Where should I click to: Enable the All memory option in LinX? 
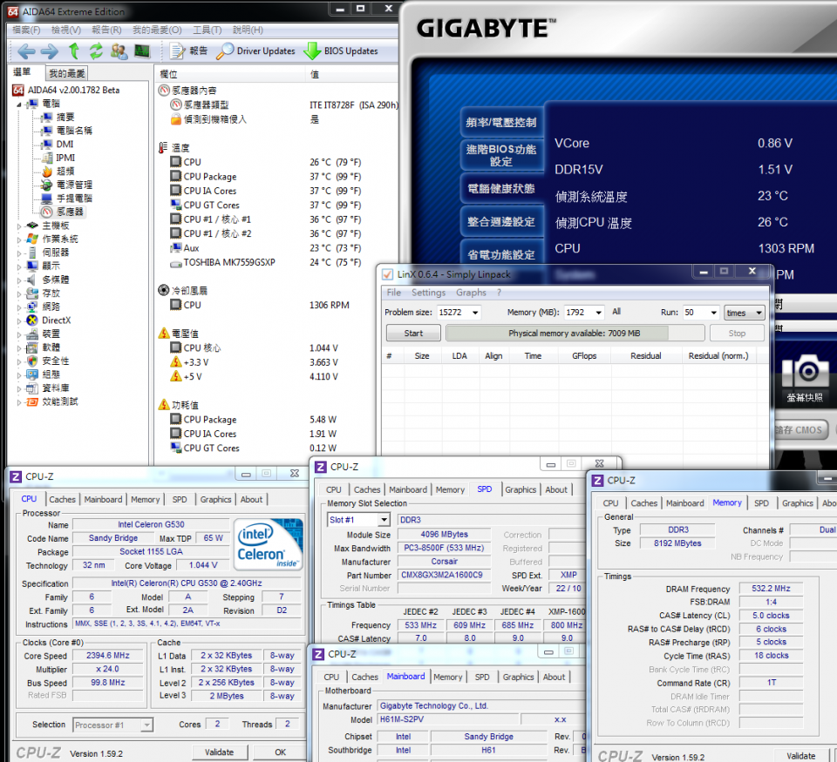click(616, 313)
